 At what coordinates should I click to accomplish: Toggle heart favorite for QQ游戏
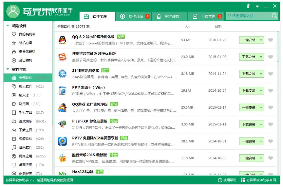click(271, 107)
